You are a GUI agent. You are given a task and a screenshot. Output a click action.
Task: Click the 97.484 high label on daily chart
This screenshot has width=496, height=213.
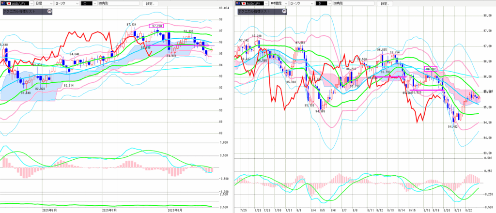click(x=131, y=25)
